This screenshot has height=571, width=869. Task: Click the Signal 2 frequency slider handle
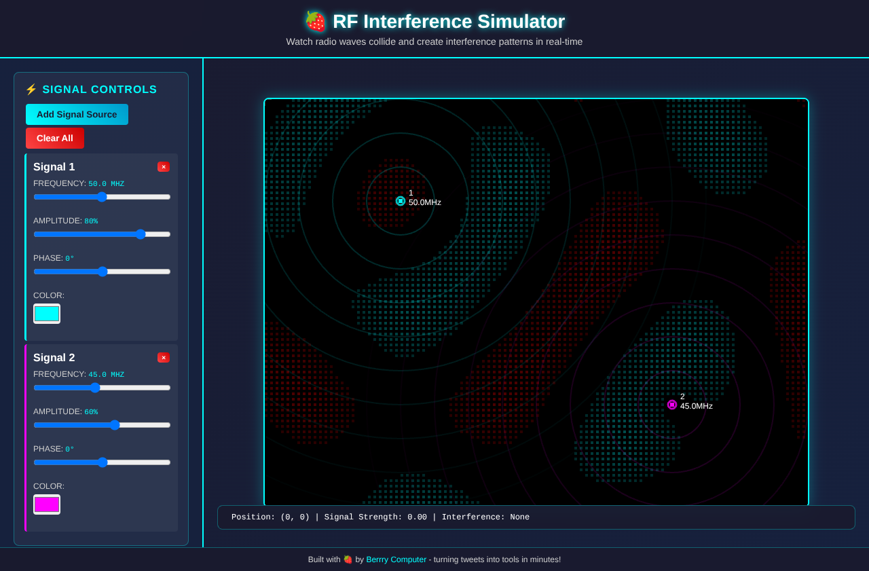tap(94, 388)
